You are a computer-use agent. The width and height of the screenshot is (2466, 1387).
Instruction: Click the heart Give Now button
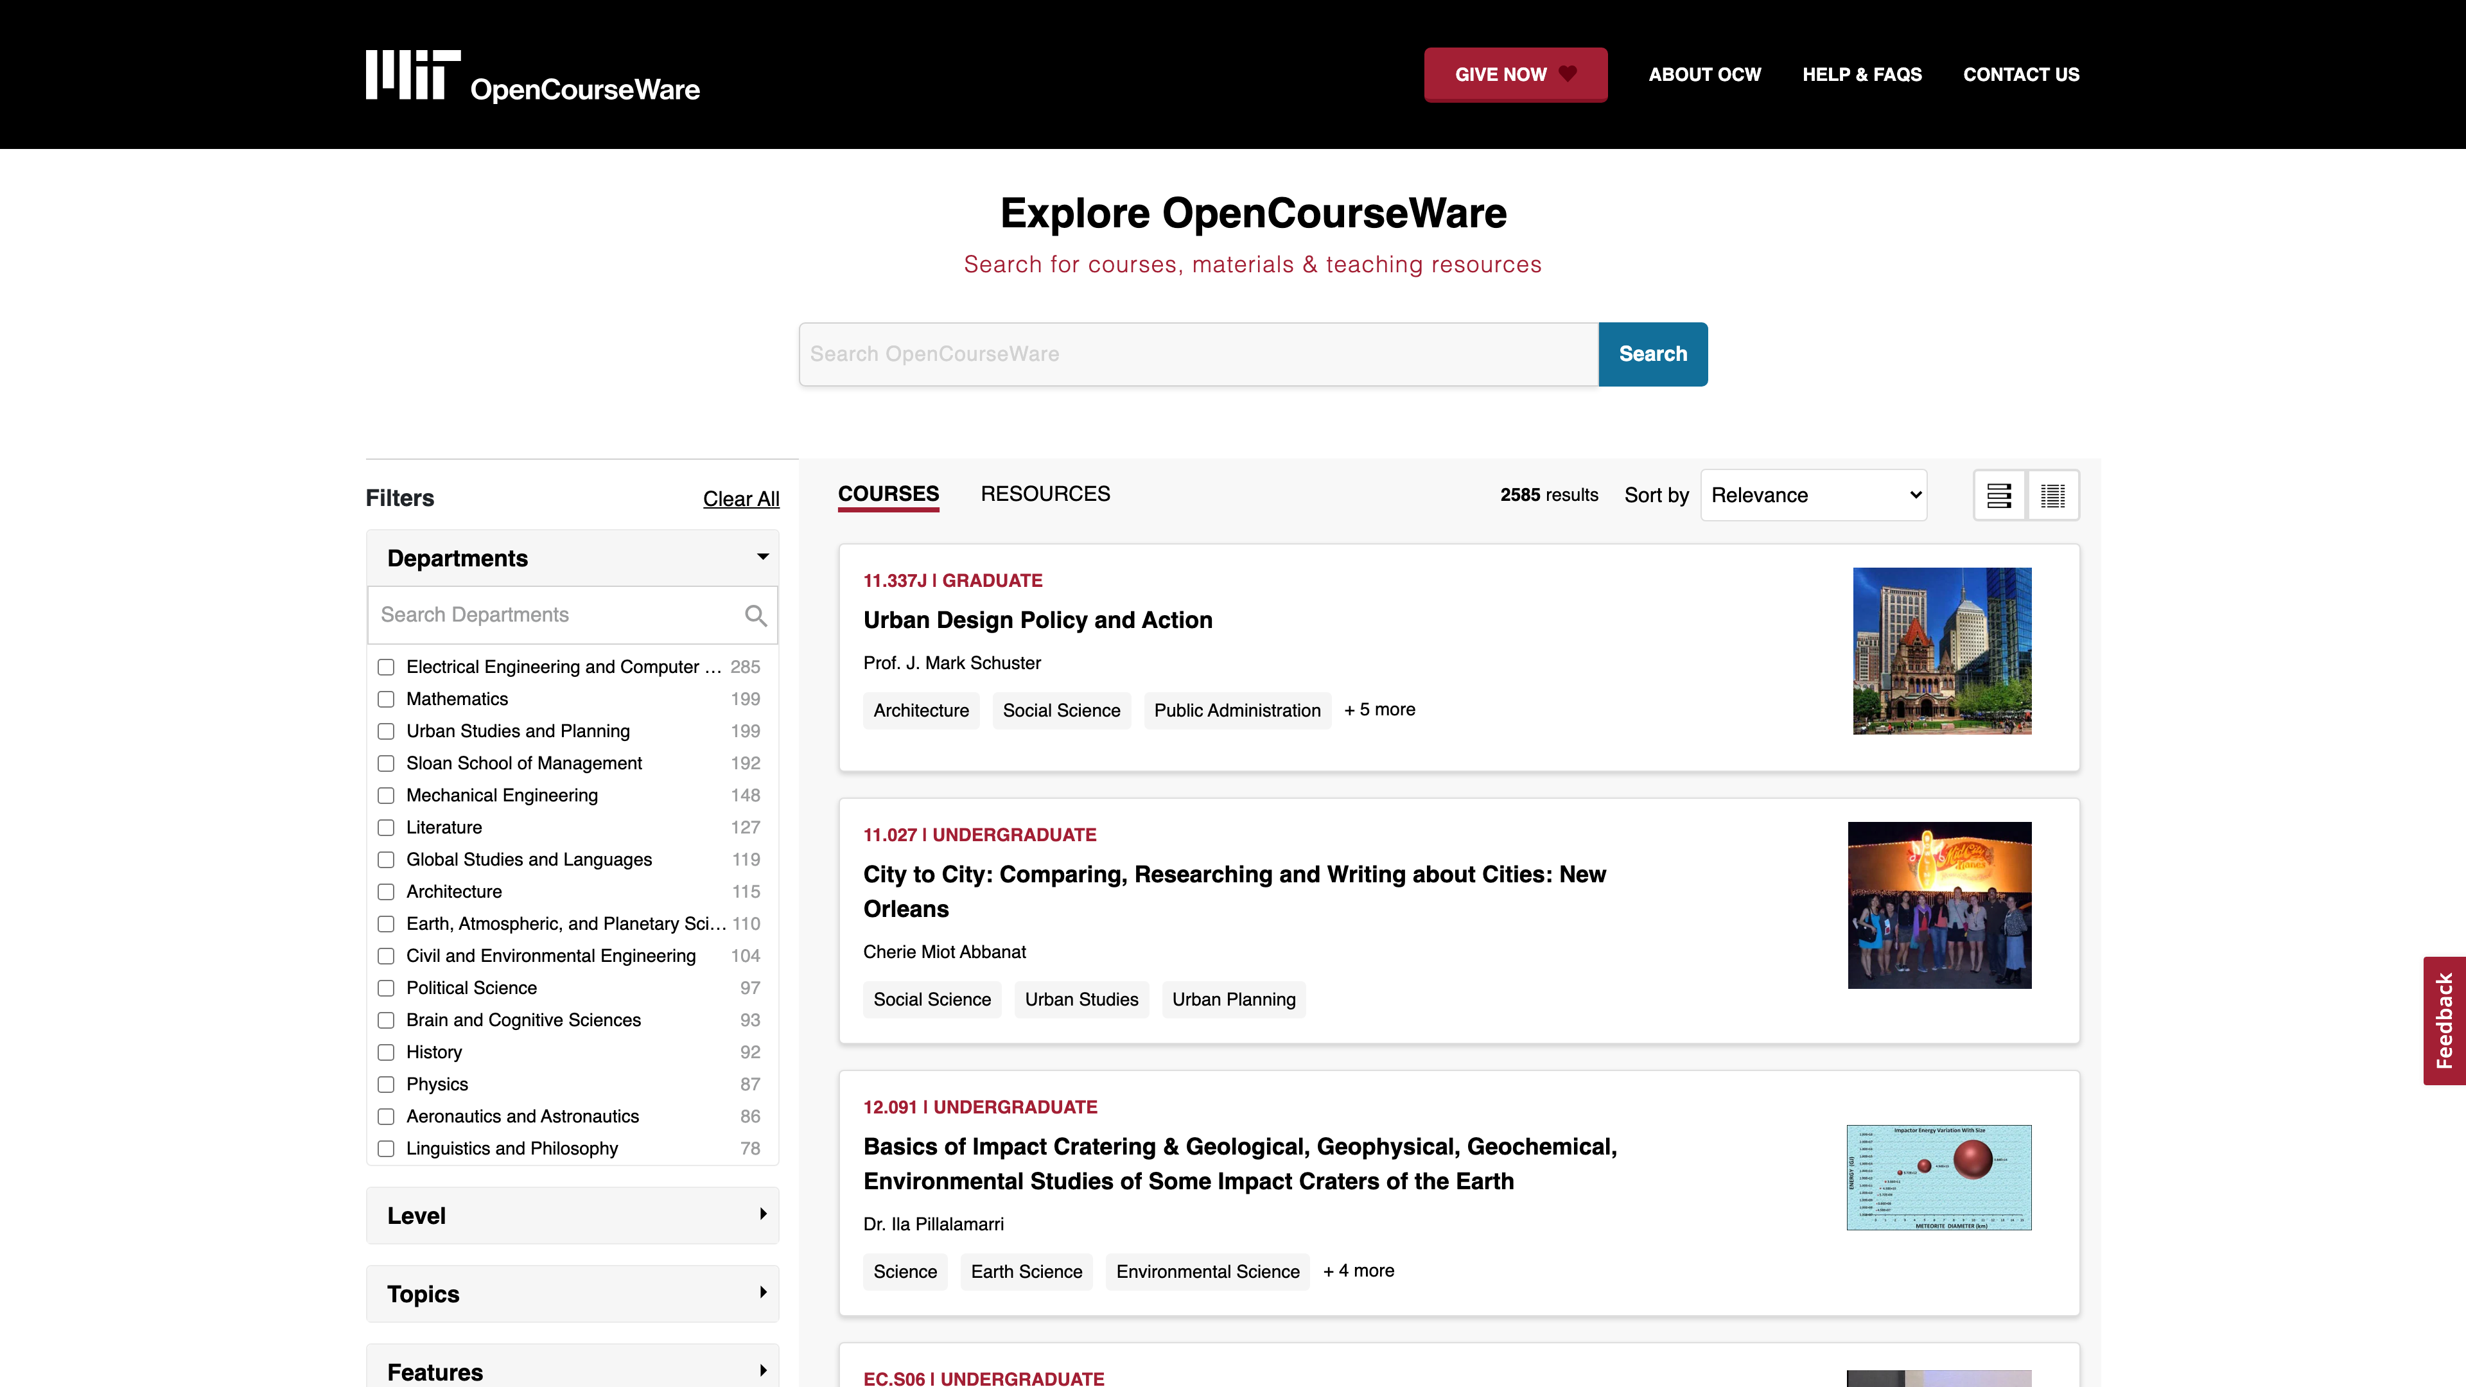coord(1516,74)
